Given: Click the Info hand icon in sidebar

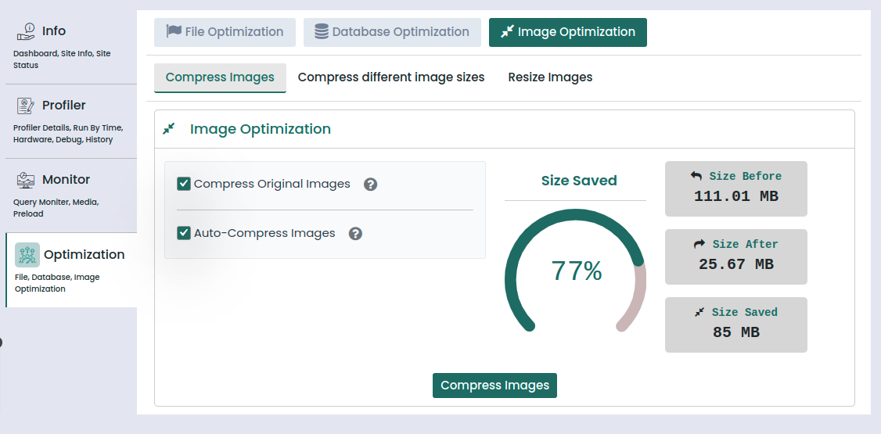Looking at the screenshot, I should [26, 31].
